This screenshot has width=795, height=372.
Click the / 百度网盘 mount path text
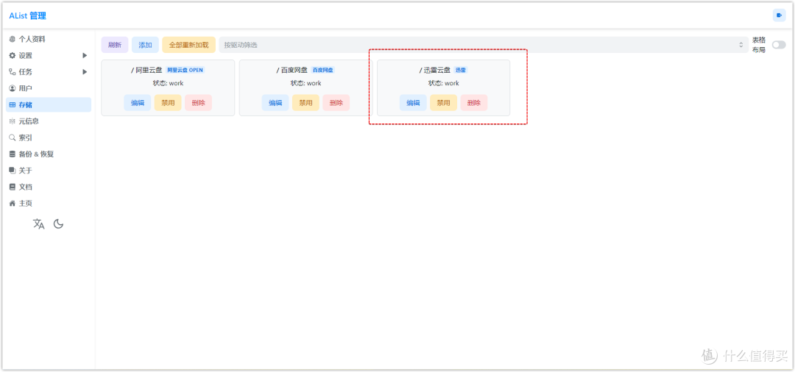click(x=292, y=70)
